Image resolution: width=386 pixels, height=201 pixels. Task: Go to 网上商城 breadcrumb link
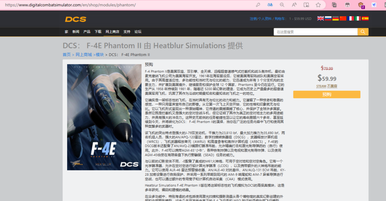click(84, 55)
